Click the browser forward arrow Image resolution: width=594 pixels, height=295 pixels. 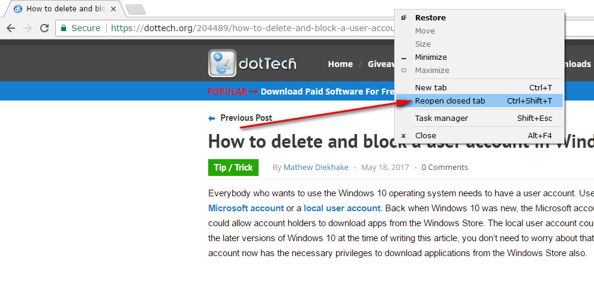point(28,28)
